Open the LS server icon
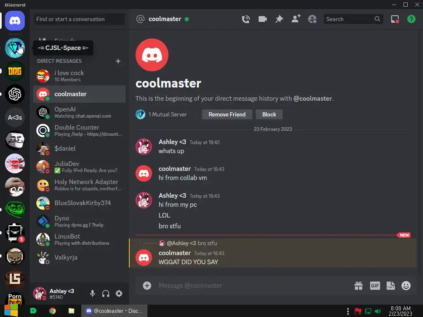The image size is (423, 317). point(15,279)
